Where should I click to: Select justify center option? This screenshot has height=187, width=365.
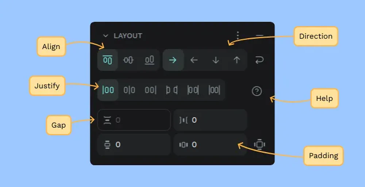129,90
